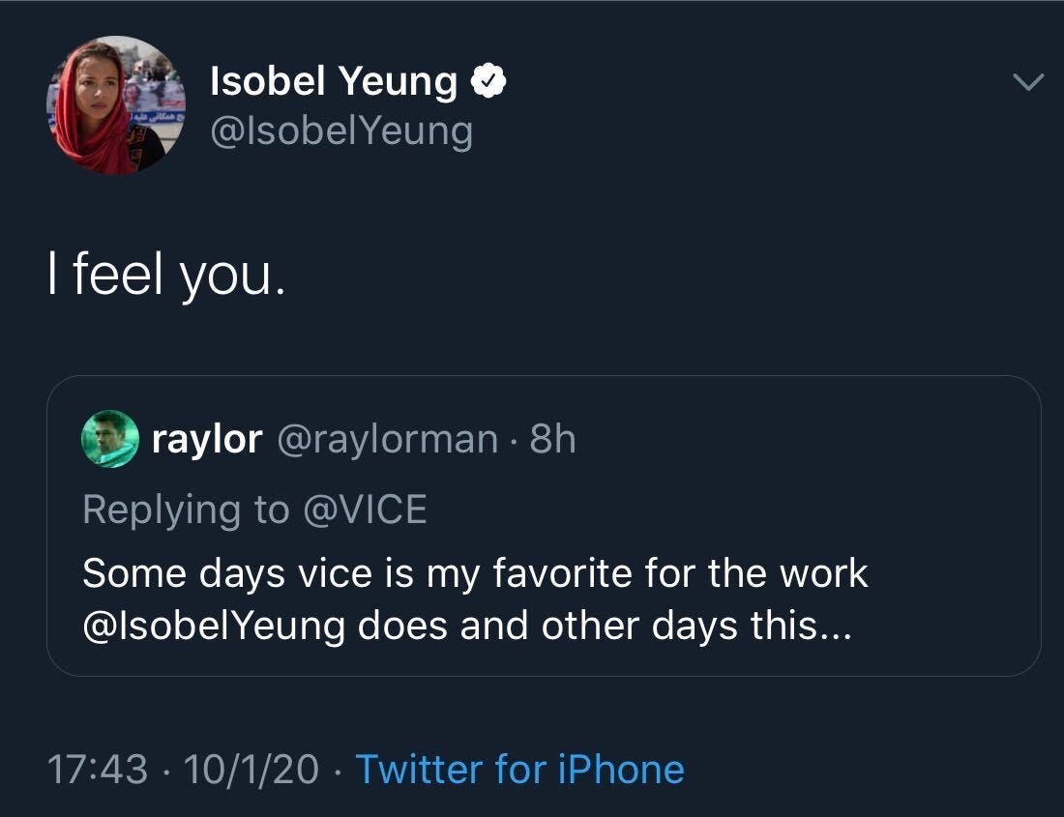Open the @VICE mention after Replying to

365,509
